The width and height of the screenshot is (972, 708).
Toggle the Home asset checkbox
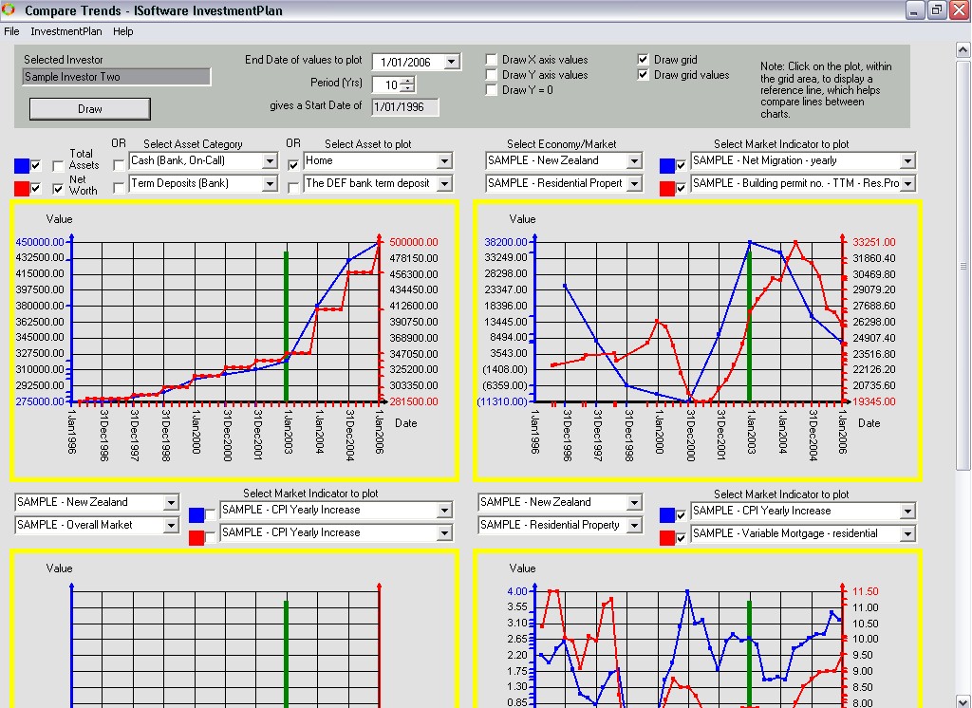click(294, 165)
